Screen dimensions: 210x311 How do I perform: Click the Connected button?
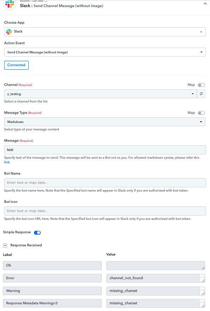pos(16,65)
